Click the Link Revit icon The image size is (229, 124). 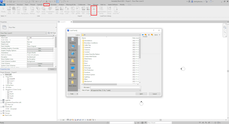(x=9, y=10)
